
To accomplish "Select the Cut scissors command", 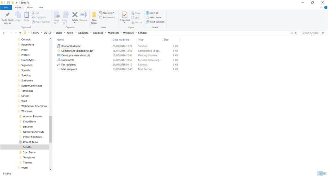I will click(x=35, y=13).
